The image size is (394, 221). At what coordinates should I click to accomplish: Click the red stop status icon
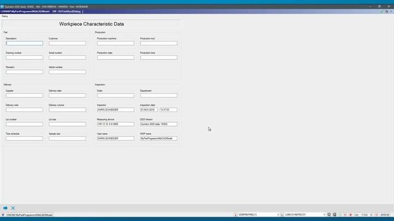tap(350, 214)
